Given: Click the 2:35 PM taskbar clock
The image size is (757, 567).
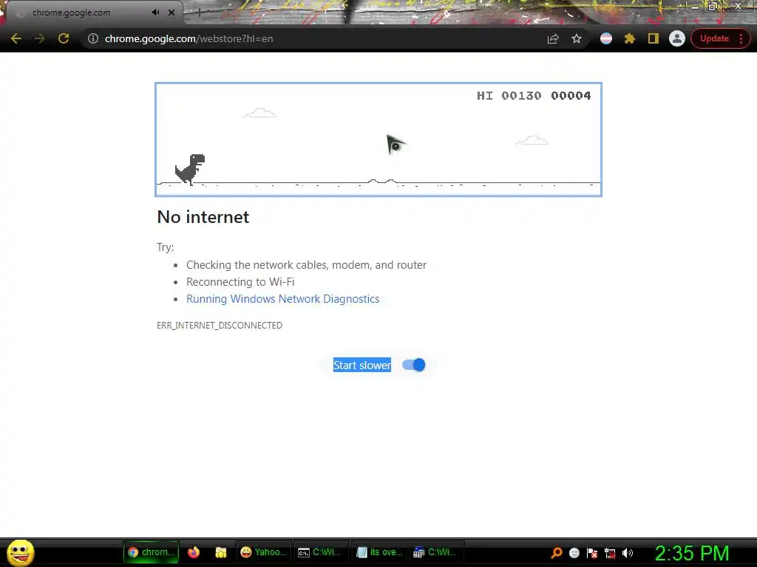Looking at the screenshot, I should [x=692, y=553].
